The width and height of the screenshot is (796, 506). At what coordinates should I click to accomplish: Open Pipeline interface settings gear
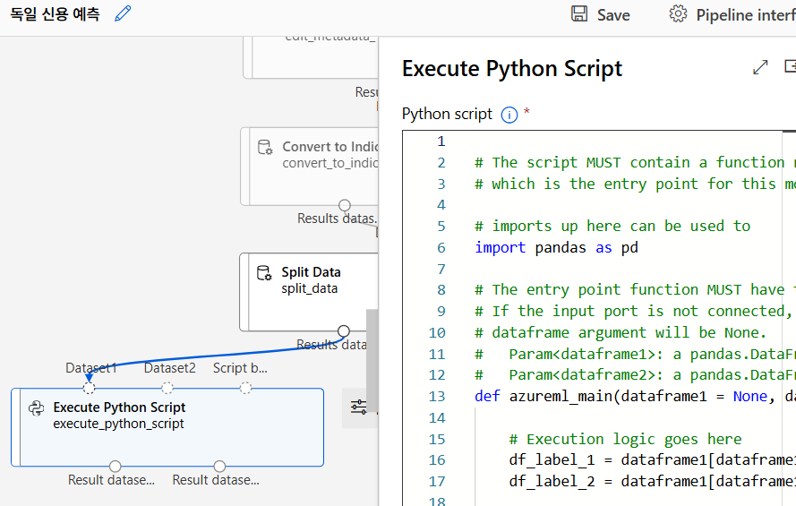tap(678, 14)
